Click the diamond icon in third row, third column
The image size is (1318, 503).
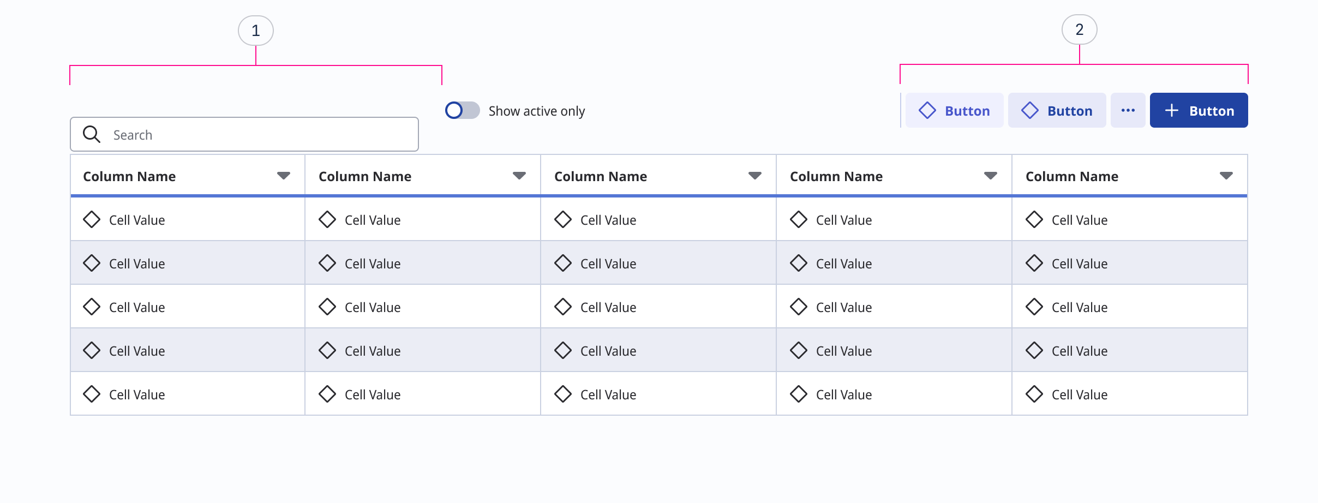point(562,307)
